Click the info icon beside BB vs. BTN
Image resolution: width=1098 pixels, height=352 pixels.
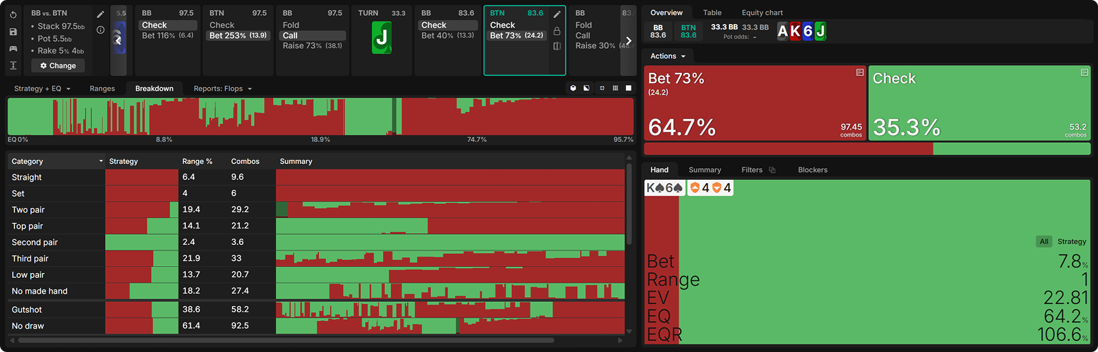(x=100, y=30)
